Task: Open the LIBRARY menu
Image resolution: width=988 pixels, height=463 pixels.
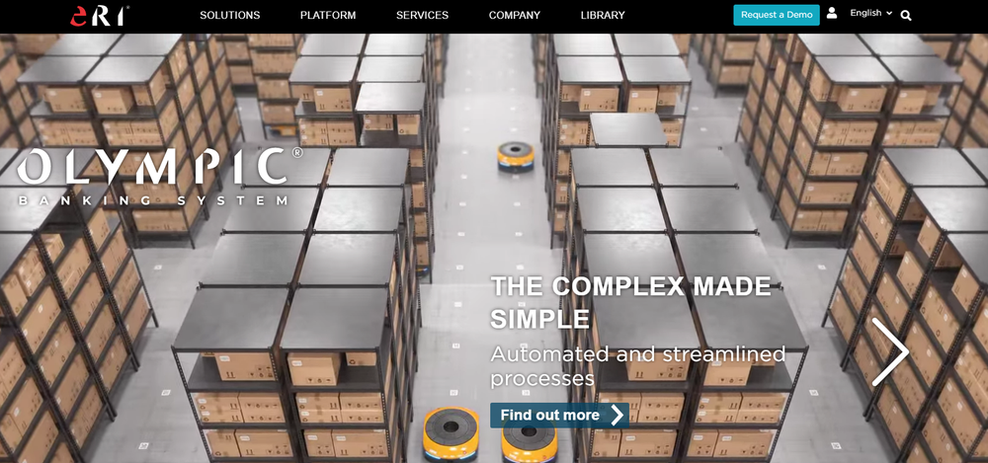Action: 603,15
